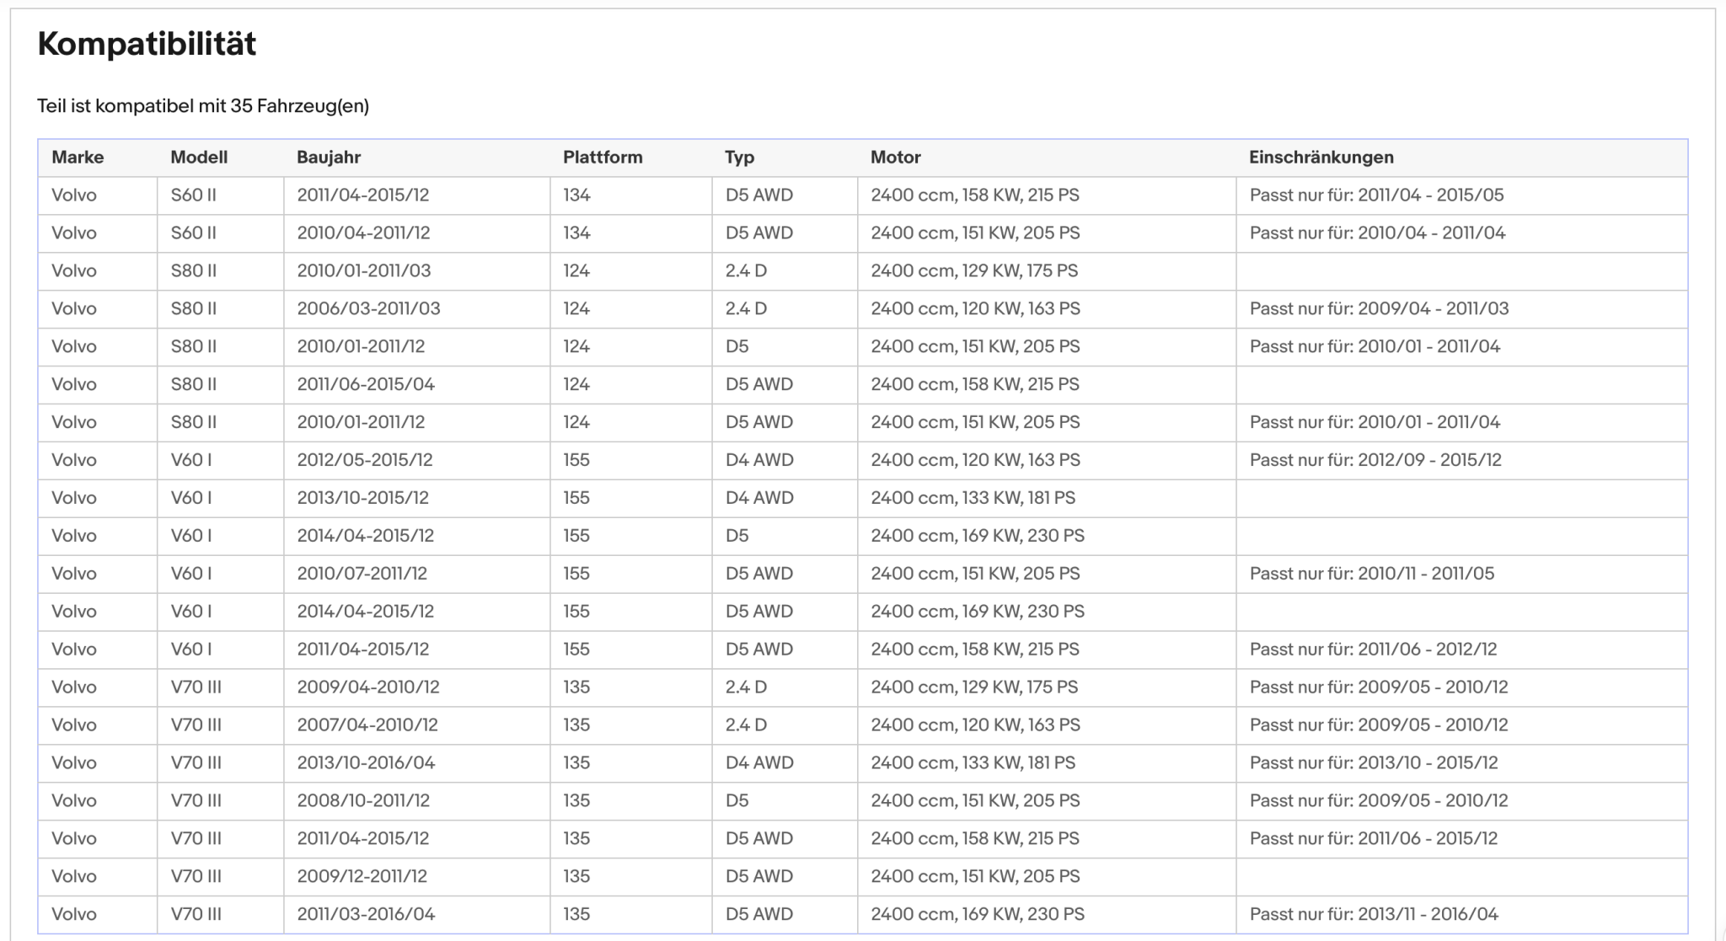The width and height of the screenshot is (1726, 941).
Task: Select the S80 II row with 129 KW, 175 PS
Action: pos(863,271)
